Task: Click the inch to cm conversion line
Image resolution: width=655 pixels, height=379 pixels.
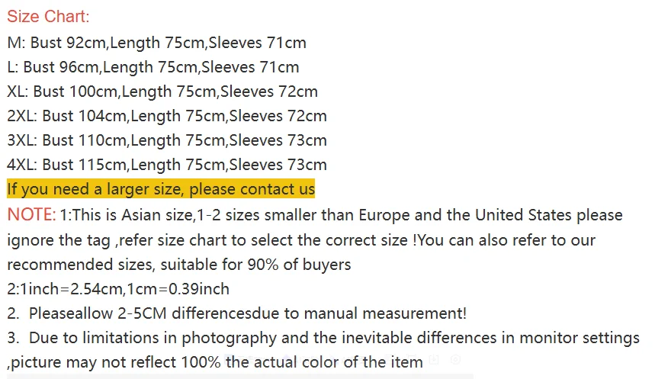Action: [x=118, y=289]
